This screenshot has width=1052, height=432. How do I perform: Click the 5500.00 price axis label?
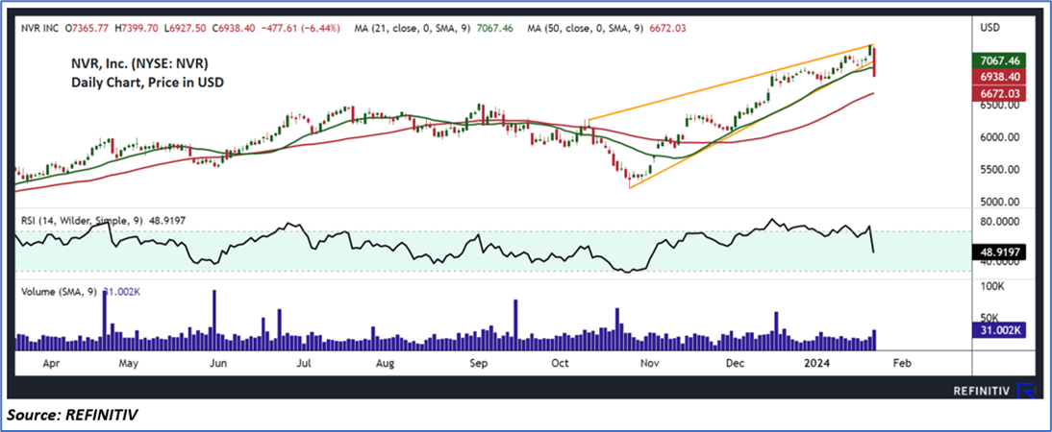[1002, 170]
